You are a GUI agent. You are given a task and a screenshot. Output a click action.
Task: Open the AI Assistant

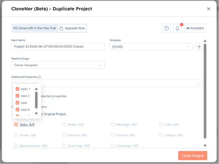195,28
